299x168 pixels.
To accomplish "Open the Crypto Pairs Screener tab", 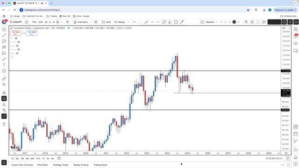I will (x=22, y=165).
